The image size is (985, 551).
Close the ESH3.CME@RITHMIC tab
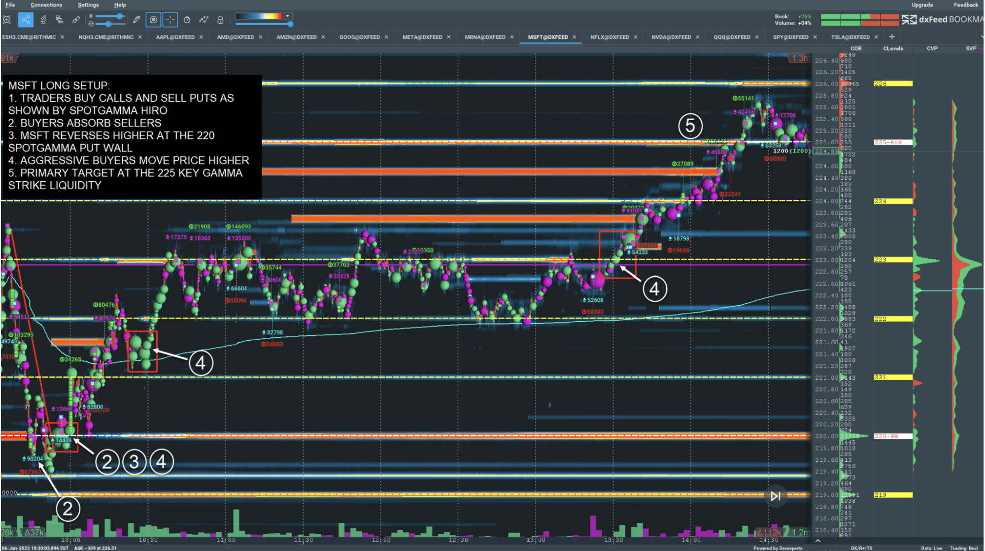point(62,37)
